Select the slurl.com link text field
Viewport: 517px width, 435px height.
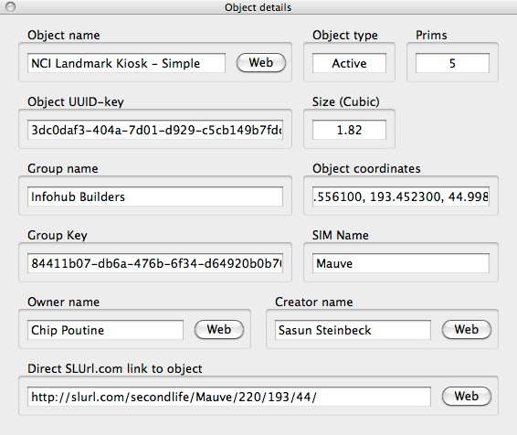pos(229,397)
